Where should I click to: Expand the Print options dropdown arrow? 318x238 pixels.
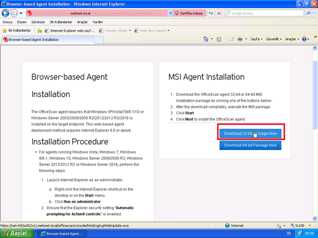[x=246, y=39]
